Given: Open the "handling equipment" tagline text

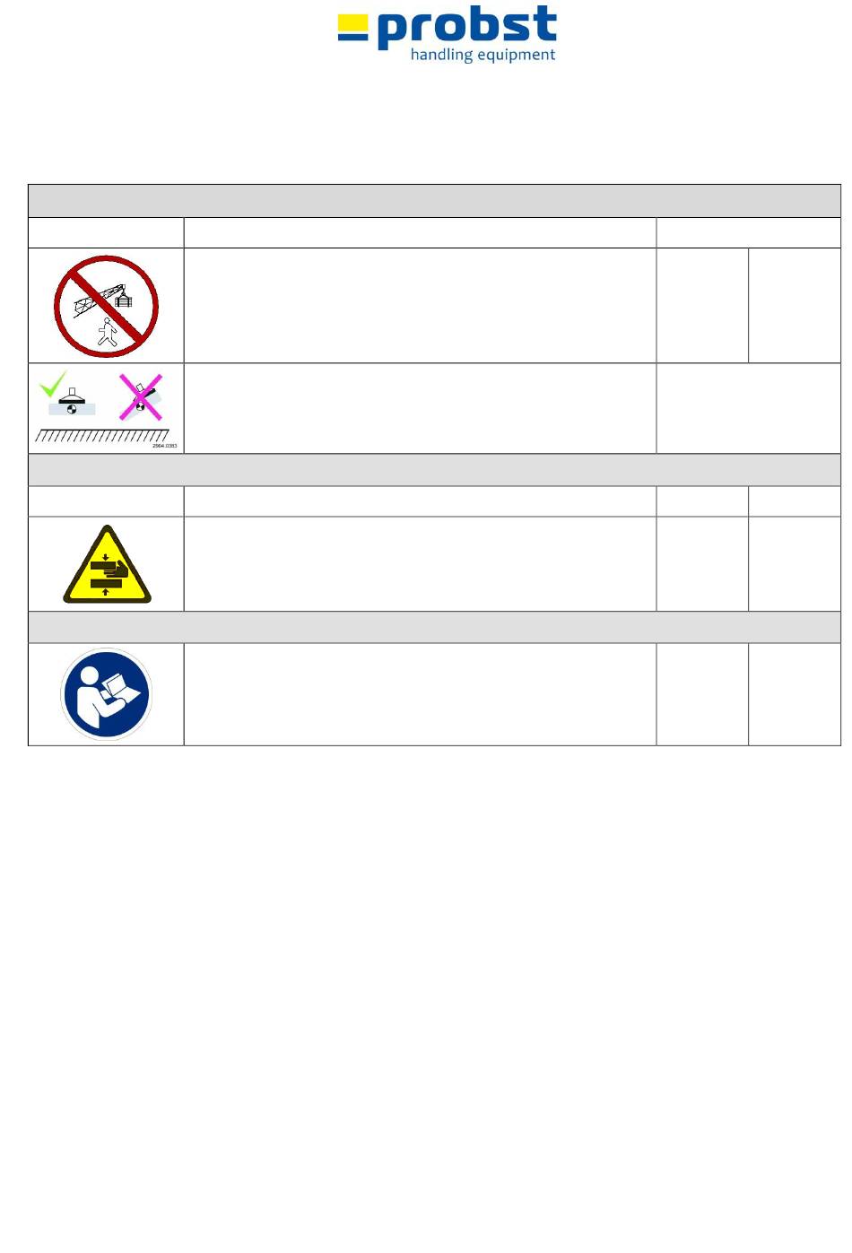Looking at the screenshot, I should (x=483, y=55).
